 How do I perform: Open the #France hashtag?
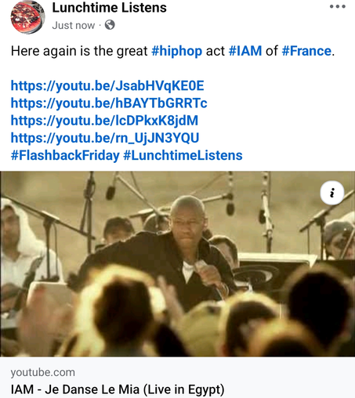[306, 51]
